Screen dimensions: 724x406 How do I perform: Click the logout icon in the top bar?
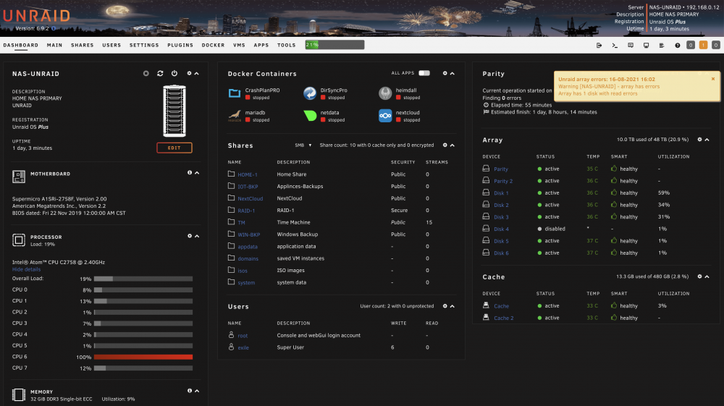pyautogui.click(x=599, y=45)
